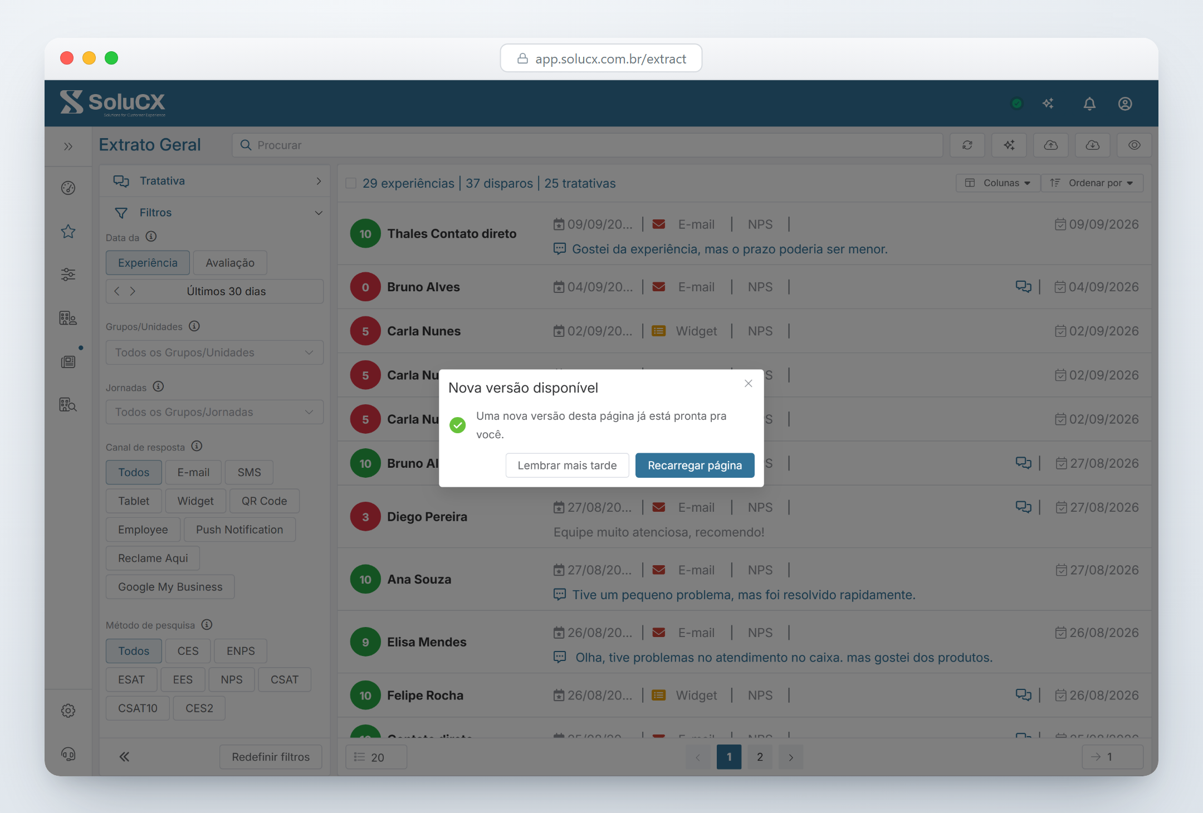Choose Lembrar mais tarde

567,466
